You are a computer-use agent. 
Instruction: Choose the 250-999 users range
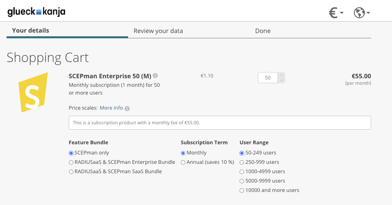click(x=242, y=162)
